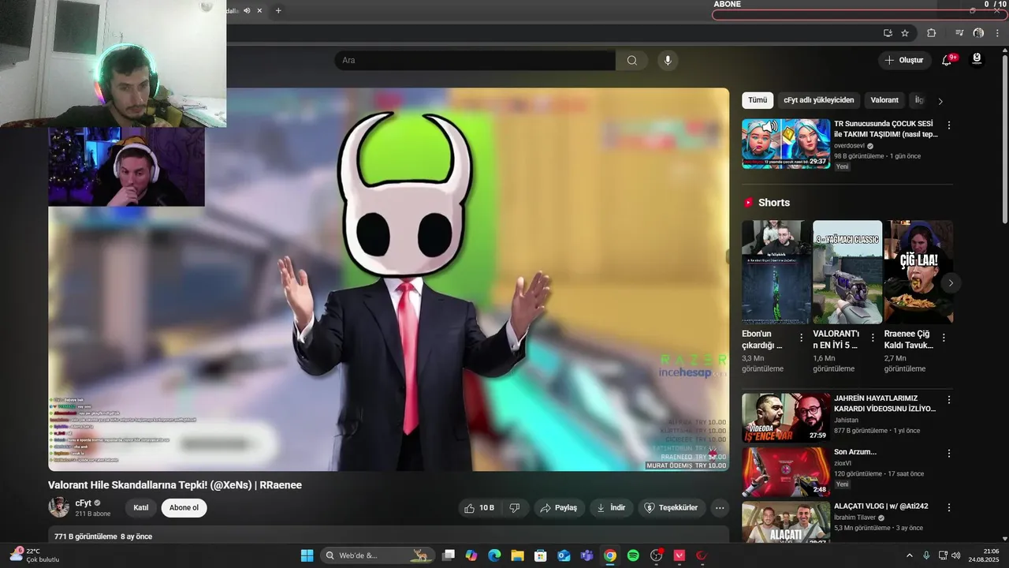Open Spotify from taskbar

[x=633, y=555]
